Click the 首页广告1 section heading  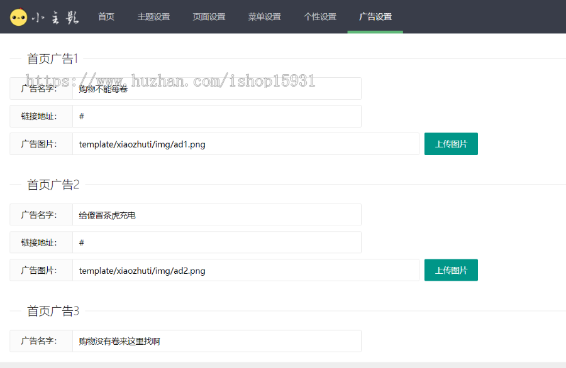point(53,58)
